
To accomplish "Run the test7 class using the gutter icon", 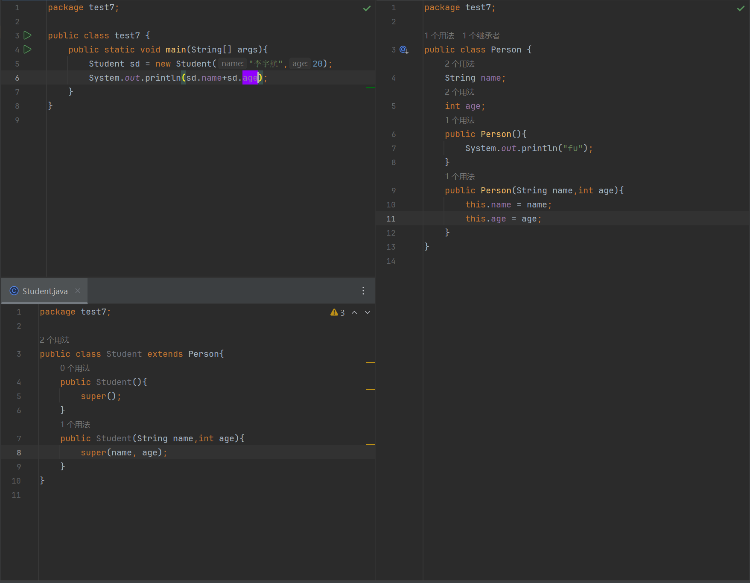I will (28, 35).
